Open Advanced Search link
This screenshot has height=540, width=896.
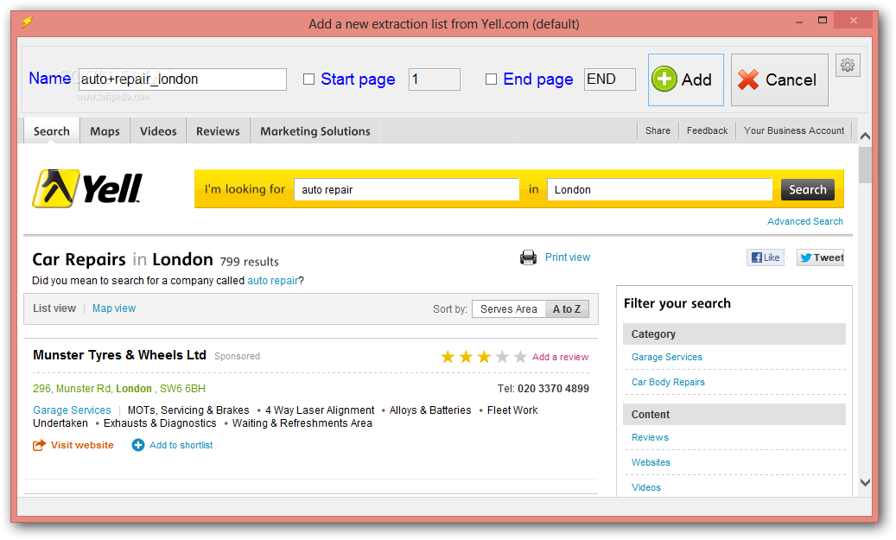click(804, 221)
